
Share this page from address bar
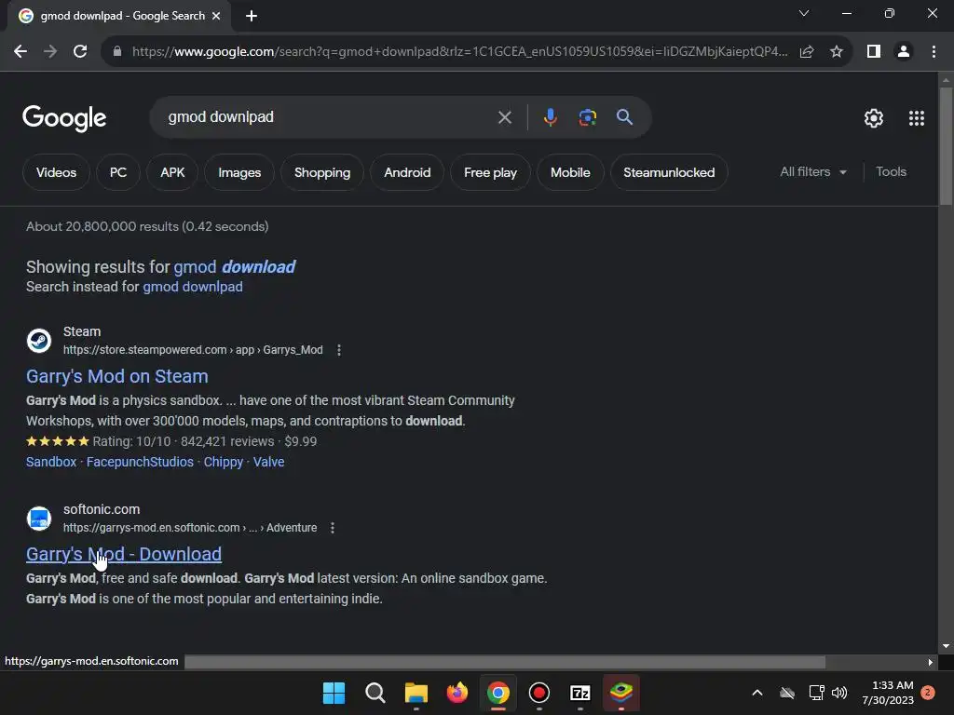(807, 52)
